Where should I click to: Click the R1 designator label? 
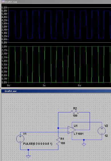click(62, 139)
